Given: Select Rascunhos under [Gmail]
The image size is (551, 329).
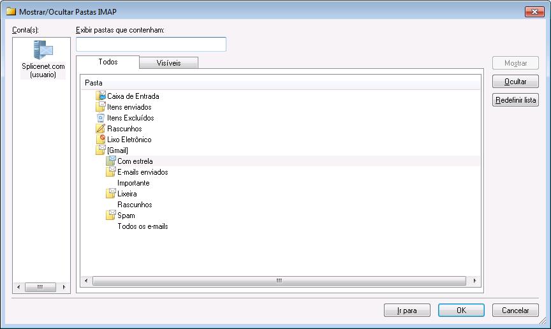Looking at the screenshot, I should coord(135,205).
